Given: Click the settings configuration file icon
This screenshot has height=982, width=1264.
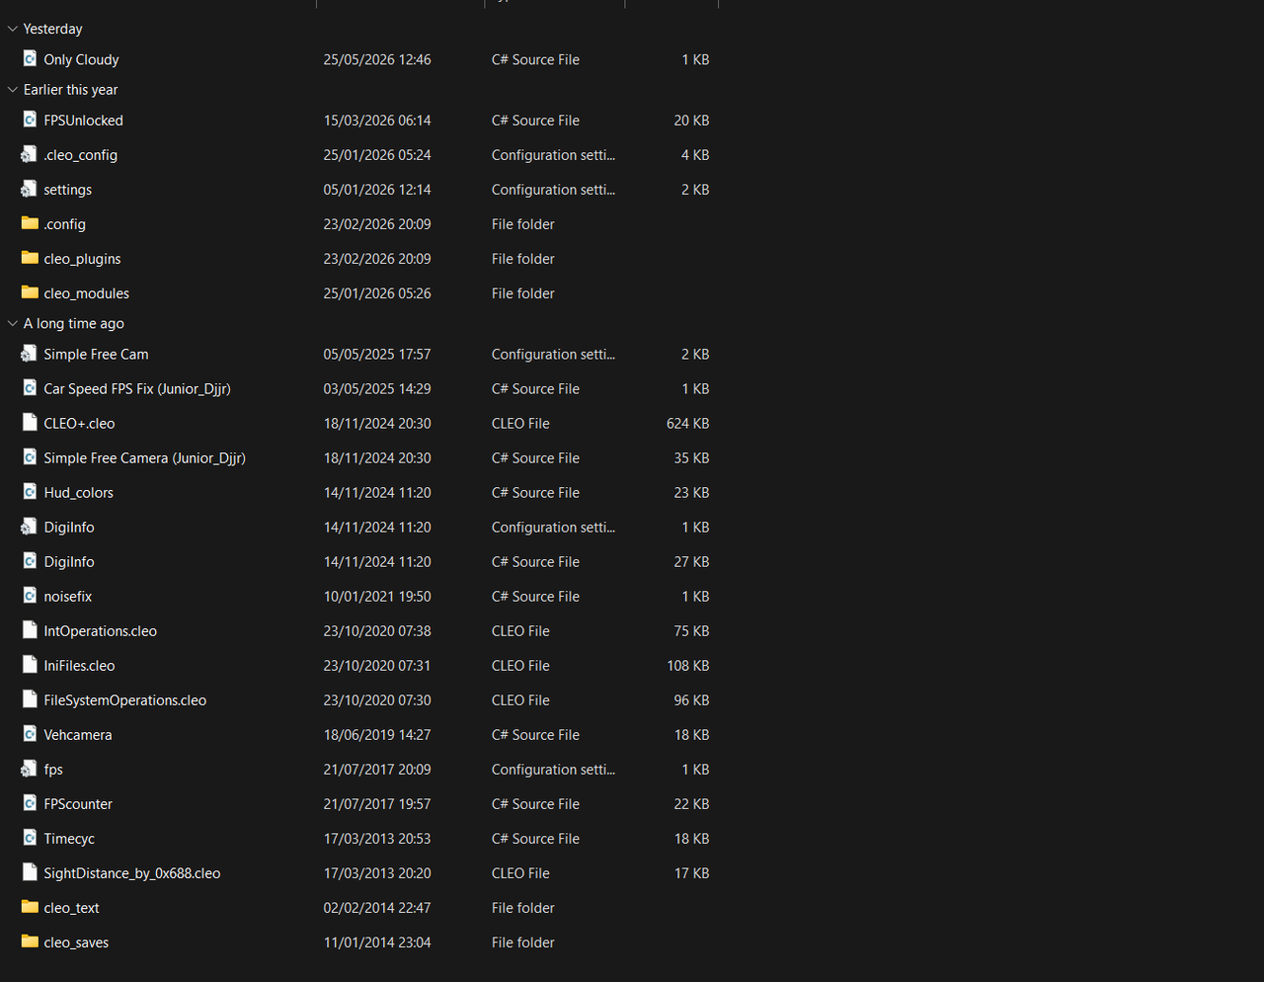Looking at the screenshot, I should pyautogui.click(x=30, y=189).
